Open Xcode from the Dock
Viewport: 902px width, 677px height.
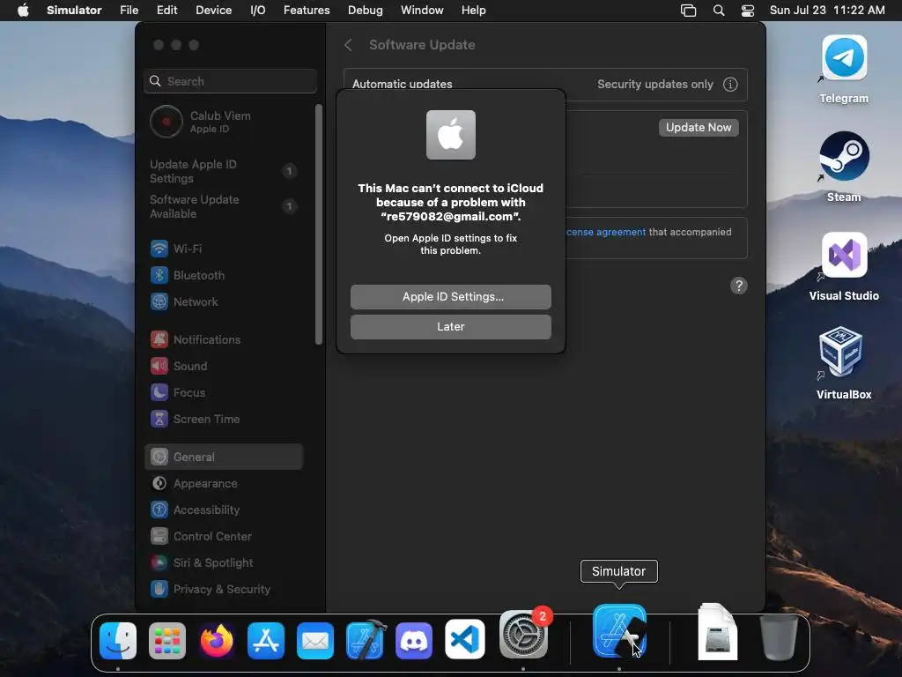point(366,640)
